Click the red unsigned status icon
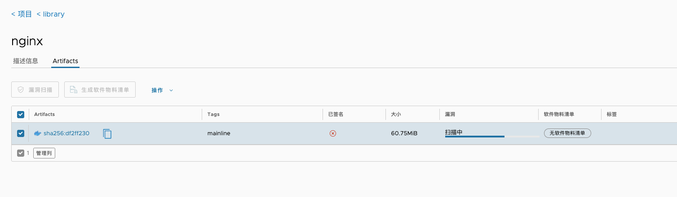The width and height of the screenshot is (677, 197). 333,133
